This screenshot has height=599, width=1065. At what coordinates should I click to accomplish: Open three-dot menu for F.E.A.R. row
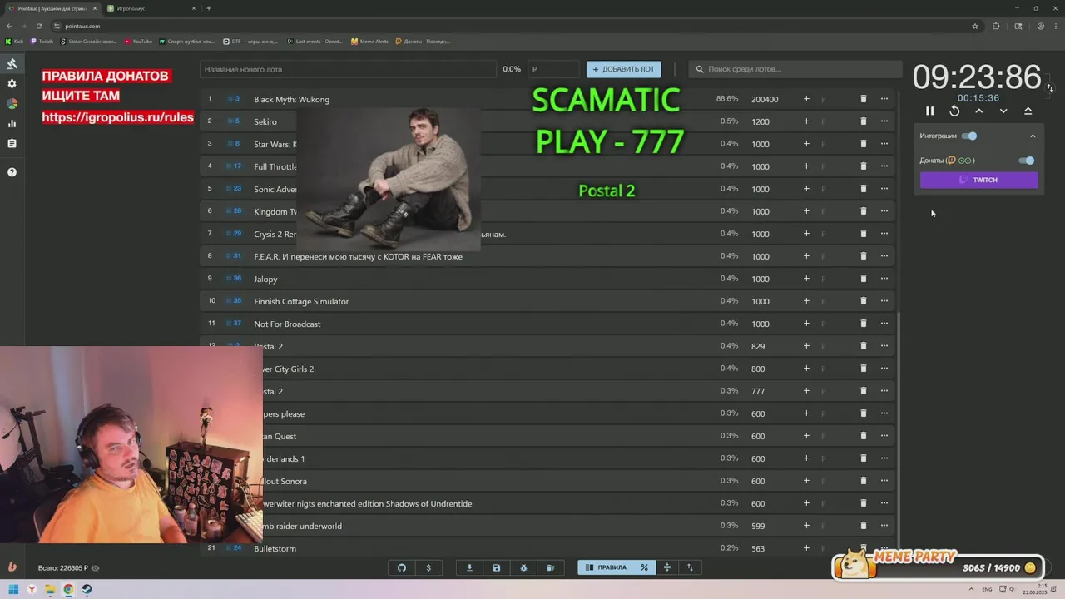click(884, 256)
